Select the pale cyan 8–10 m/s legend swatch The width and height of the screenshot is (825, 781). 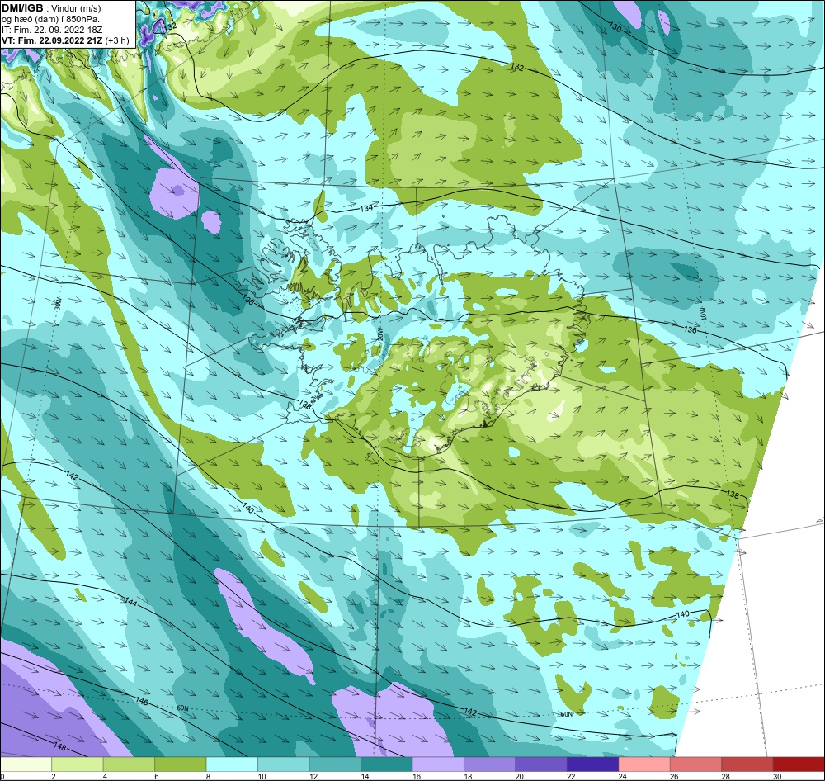coord(232,764)
